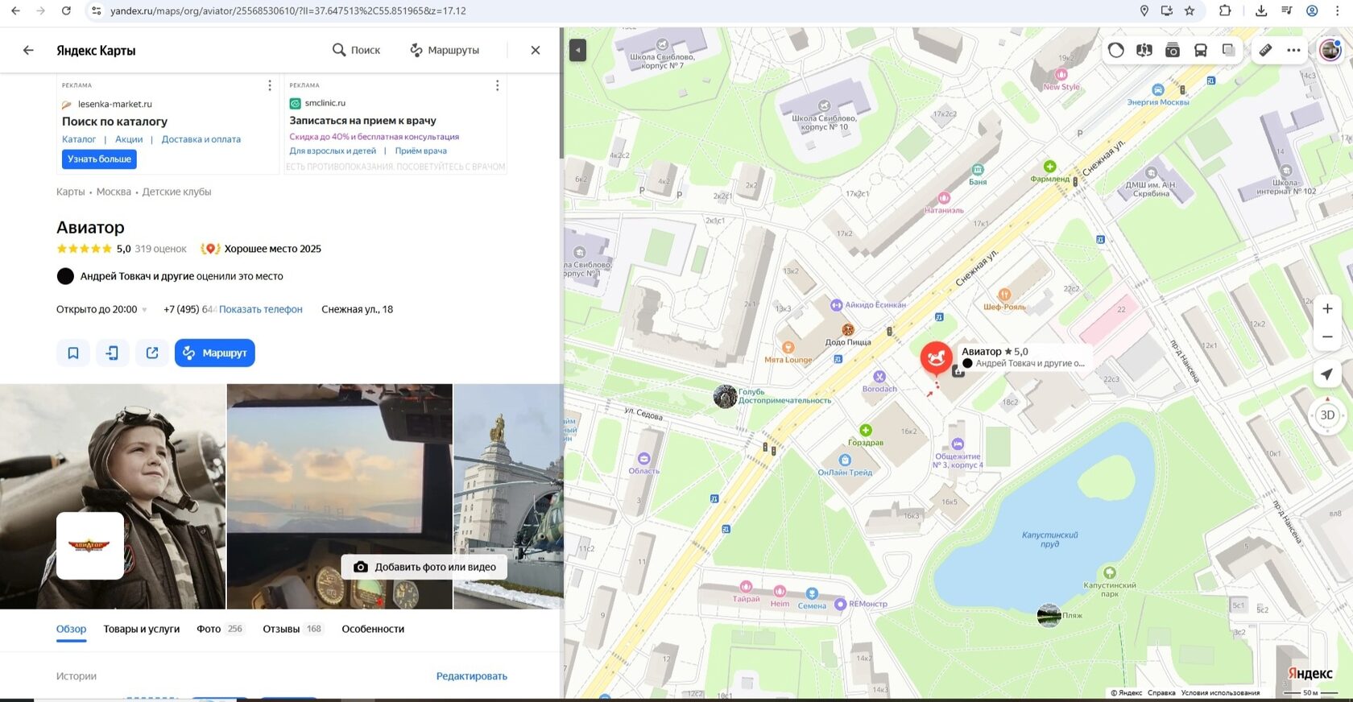Open the browser extensions puzzle icon
This screenshot has width=1353, height=702.
click(x=1225, y=10)
